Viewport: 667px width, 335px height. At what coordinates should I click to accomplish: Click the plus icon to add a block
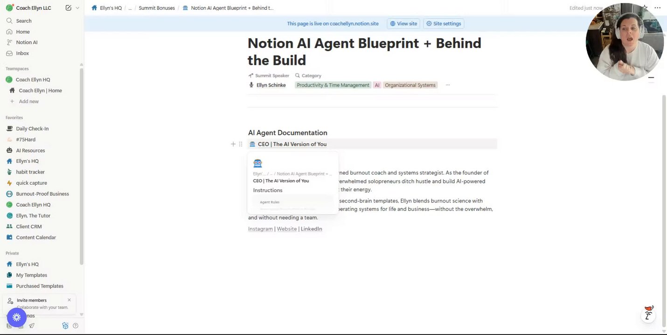point(233,144)
